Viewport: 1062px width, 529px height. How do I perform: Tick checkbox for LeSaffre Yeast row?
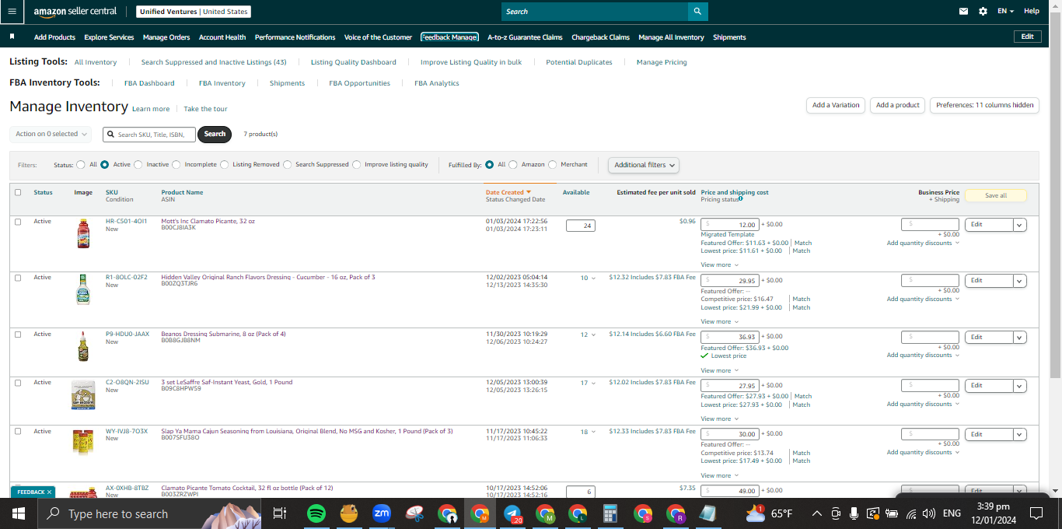point(18,383)
